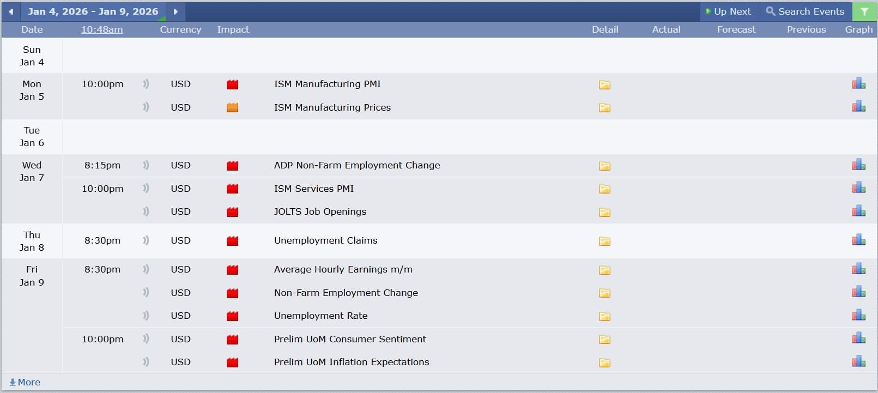Open the Jan 4 - Jan 9 date range picker

click(x=93, y=11)
